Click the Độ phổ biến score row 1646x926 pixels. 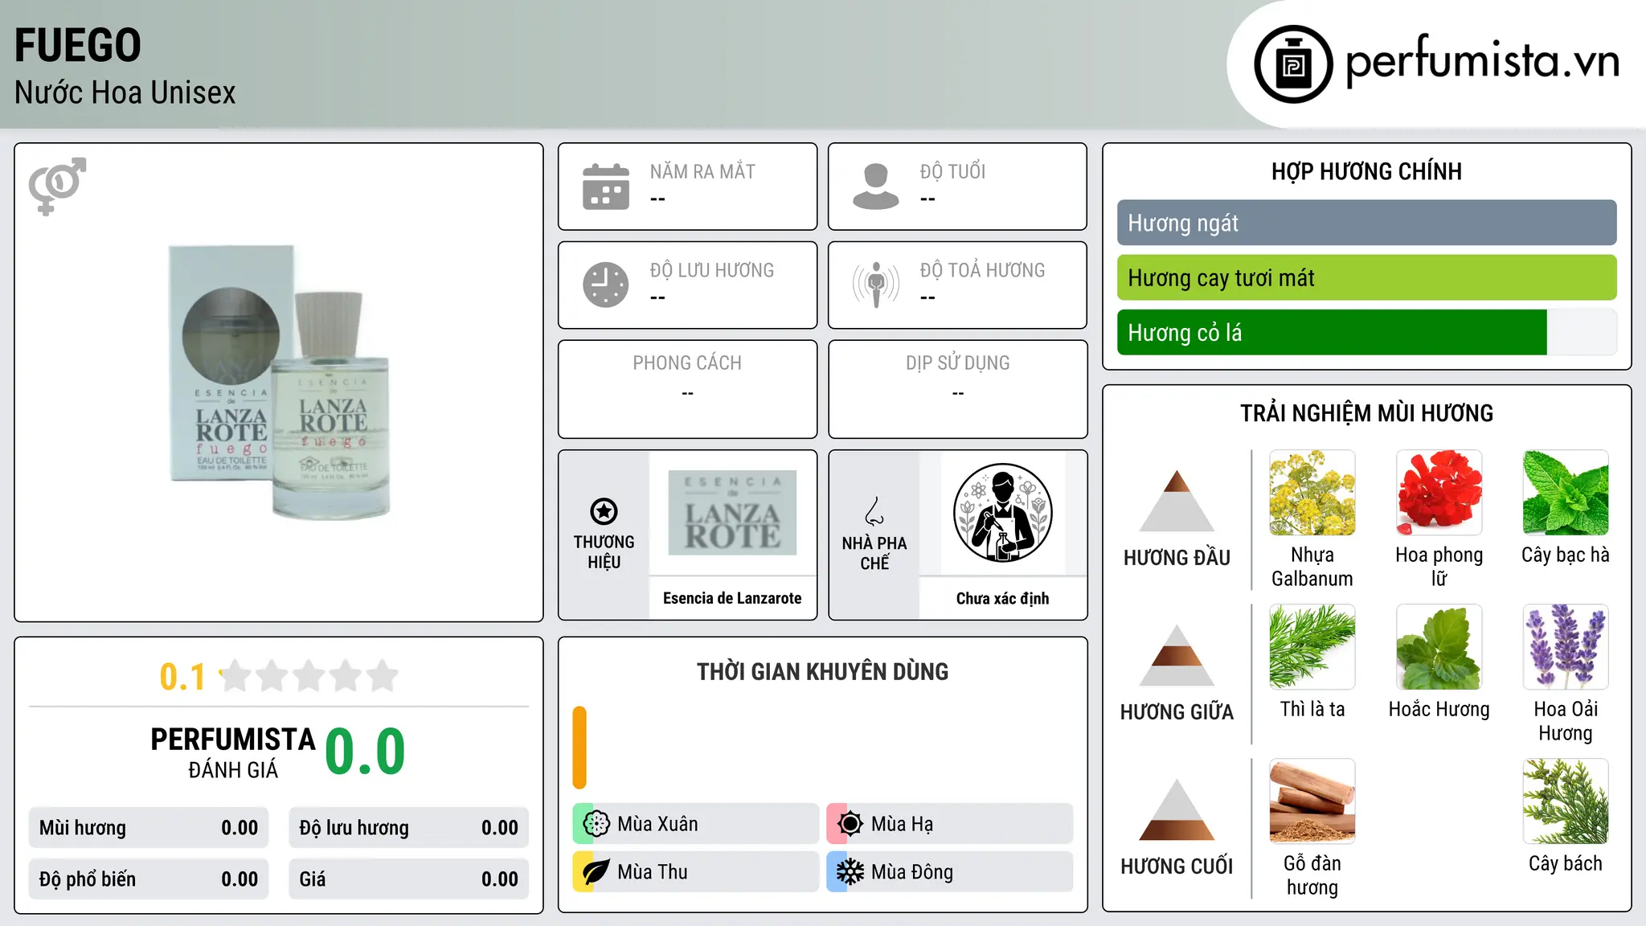[x=149, y=879]
